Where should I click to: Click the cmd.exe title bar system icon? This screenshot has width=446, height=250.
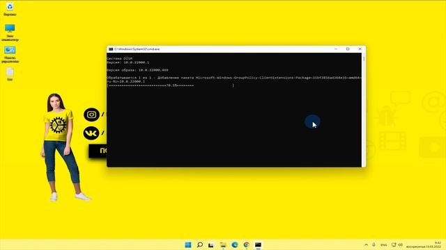(x=111, y=49)
